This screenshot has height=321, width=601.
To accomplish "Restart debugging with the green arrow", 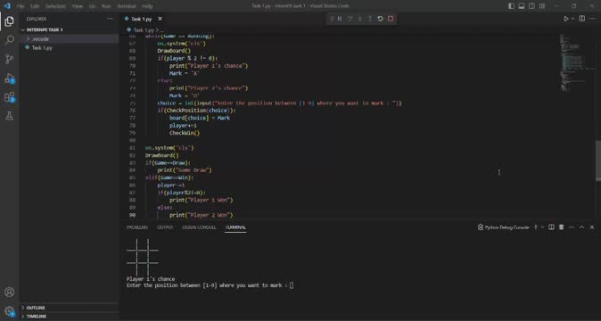I will (x=380, y=19).
